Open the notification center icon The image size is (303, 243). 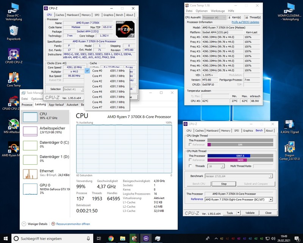[x=297, y=238]
